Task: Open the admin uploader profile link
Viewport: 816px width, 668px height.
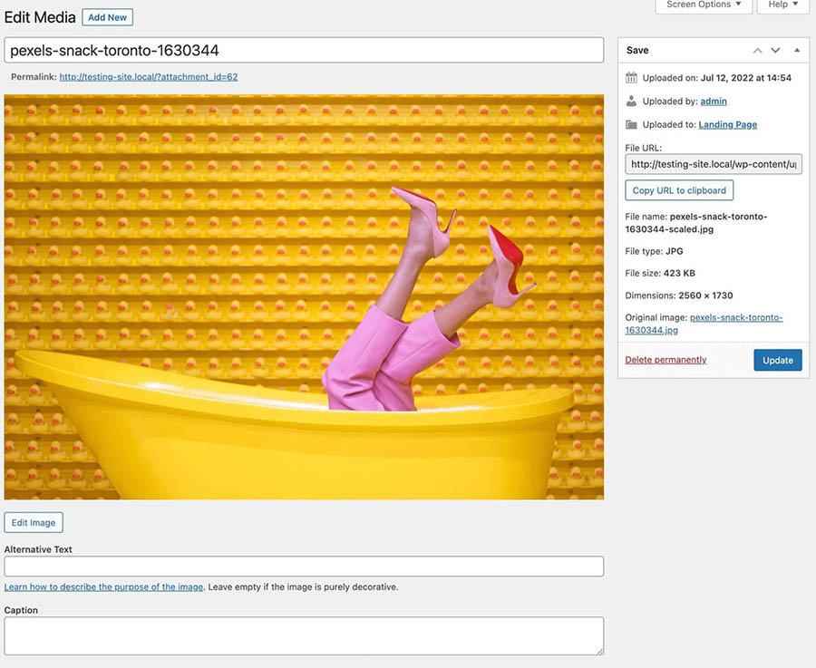Action: coord(714,102)
